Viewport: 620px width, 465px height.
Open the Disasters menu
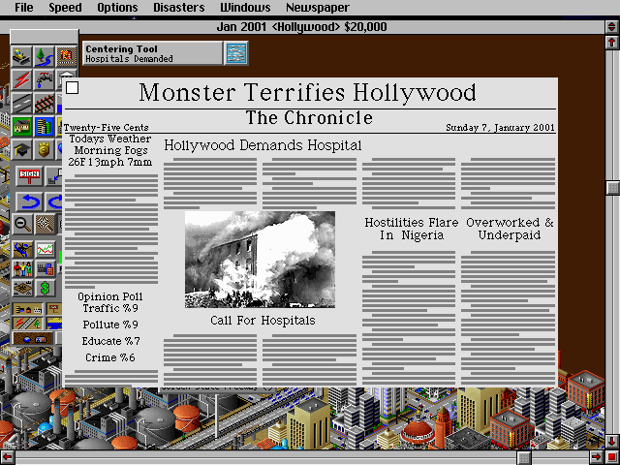tap(178, 8)
